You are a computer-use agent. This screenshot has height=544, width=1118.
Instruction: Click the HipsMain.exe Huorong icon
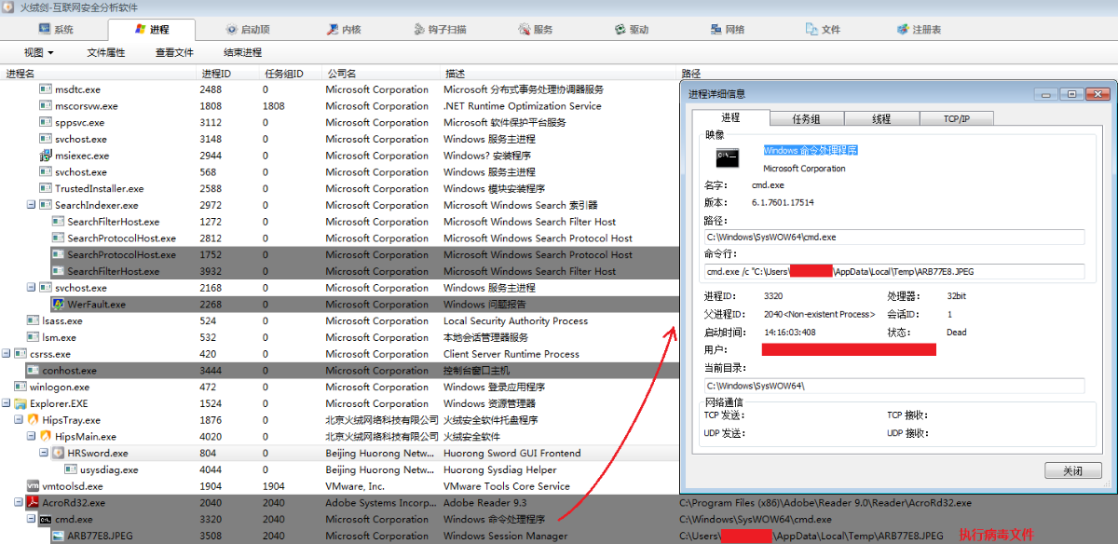46,437
